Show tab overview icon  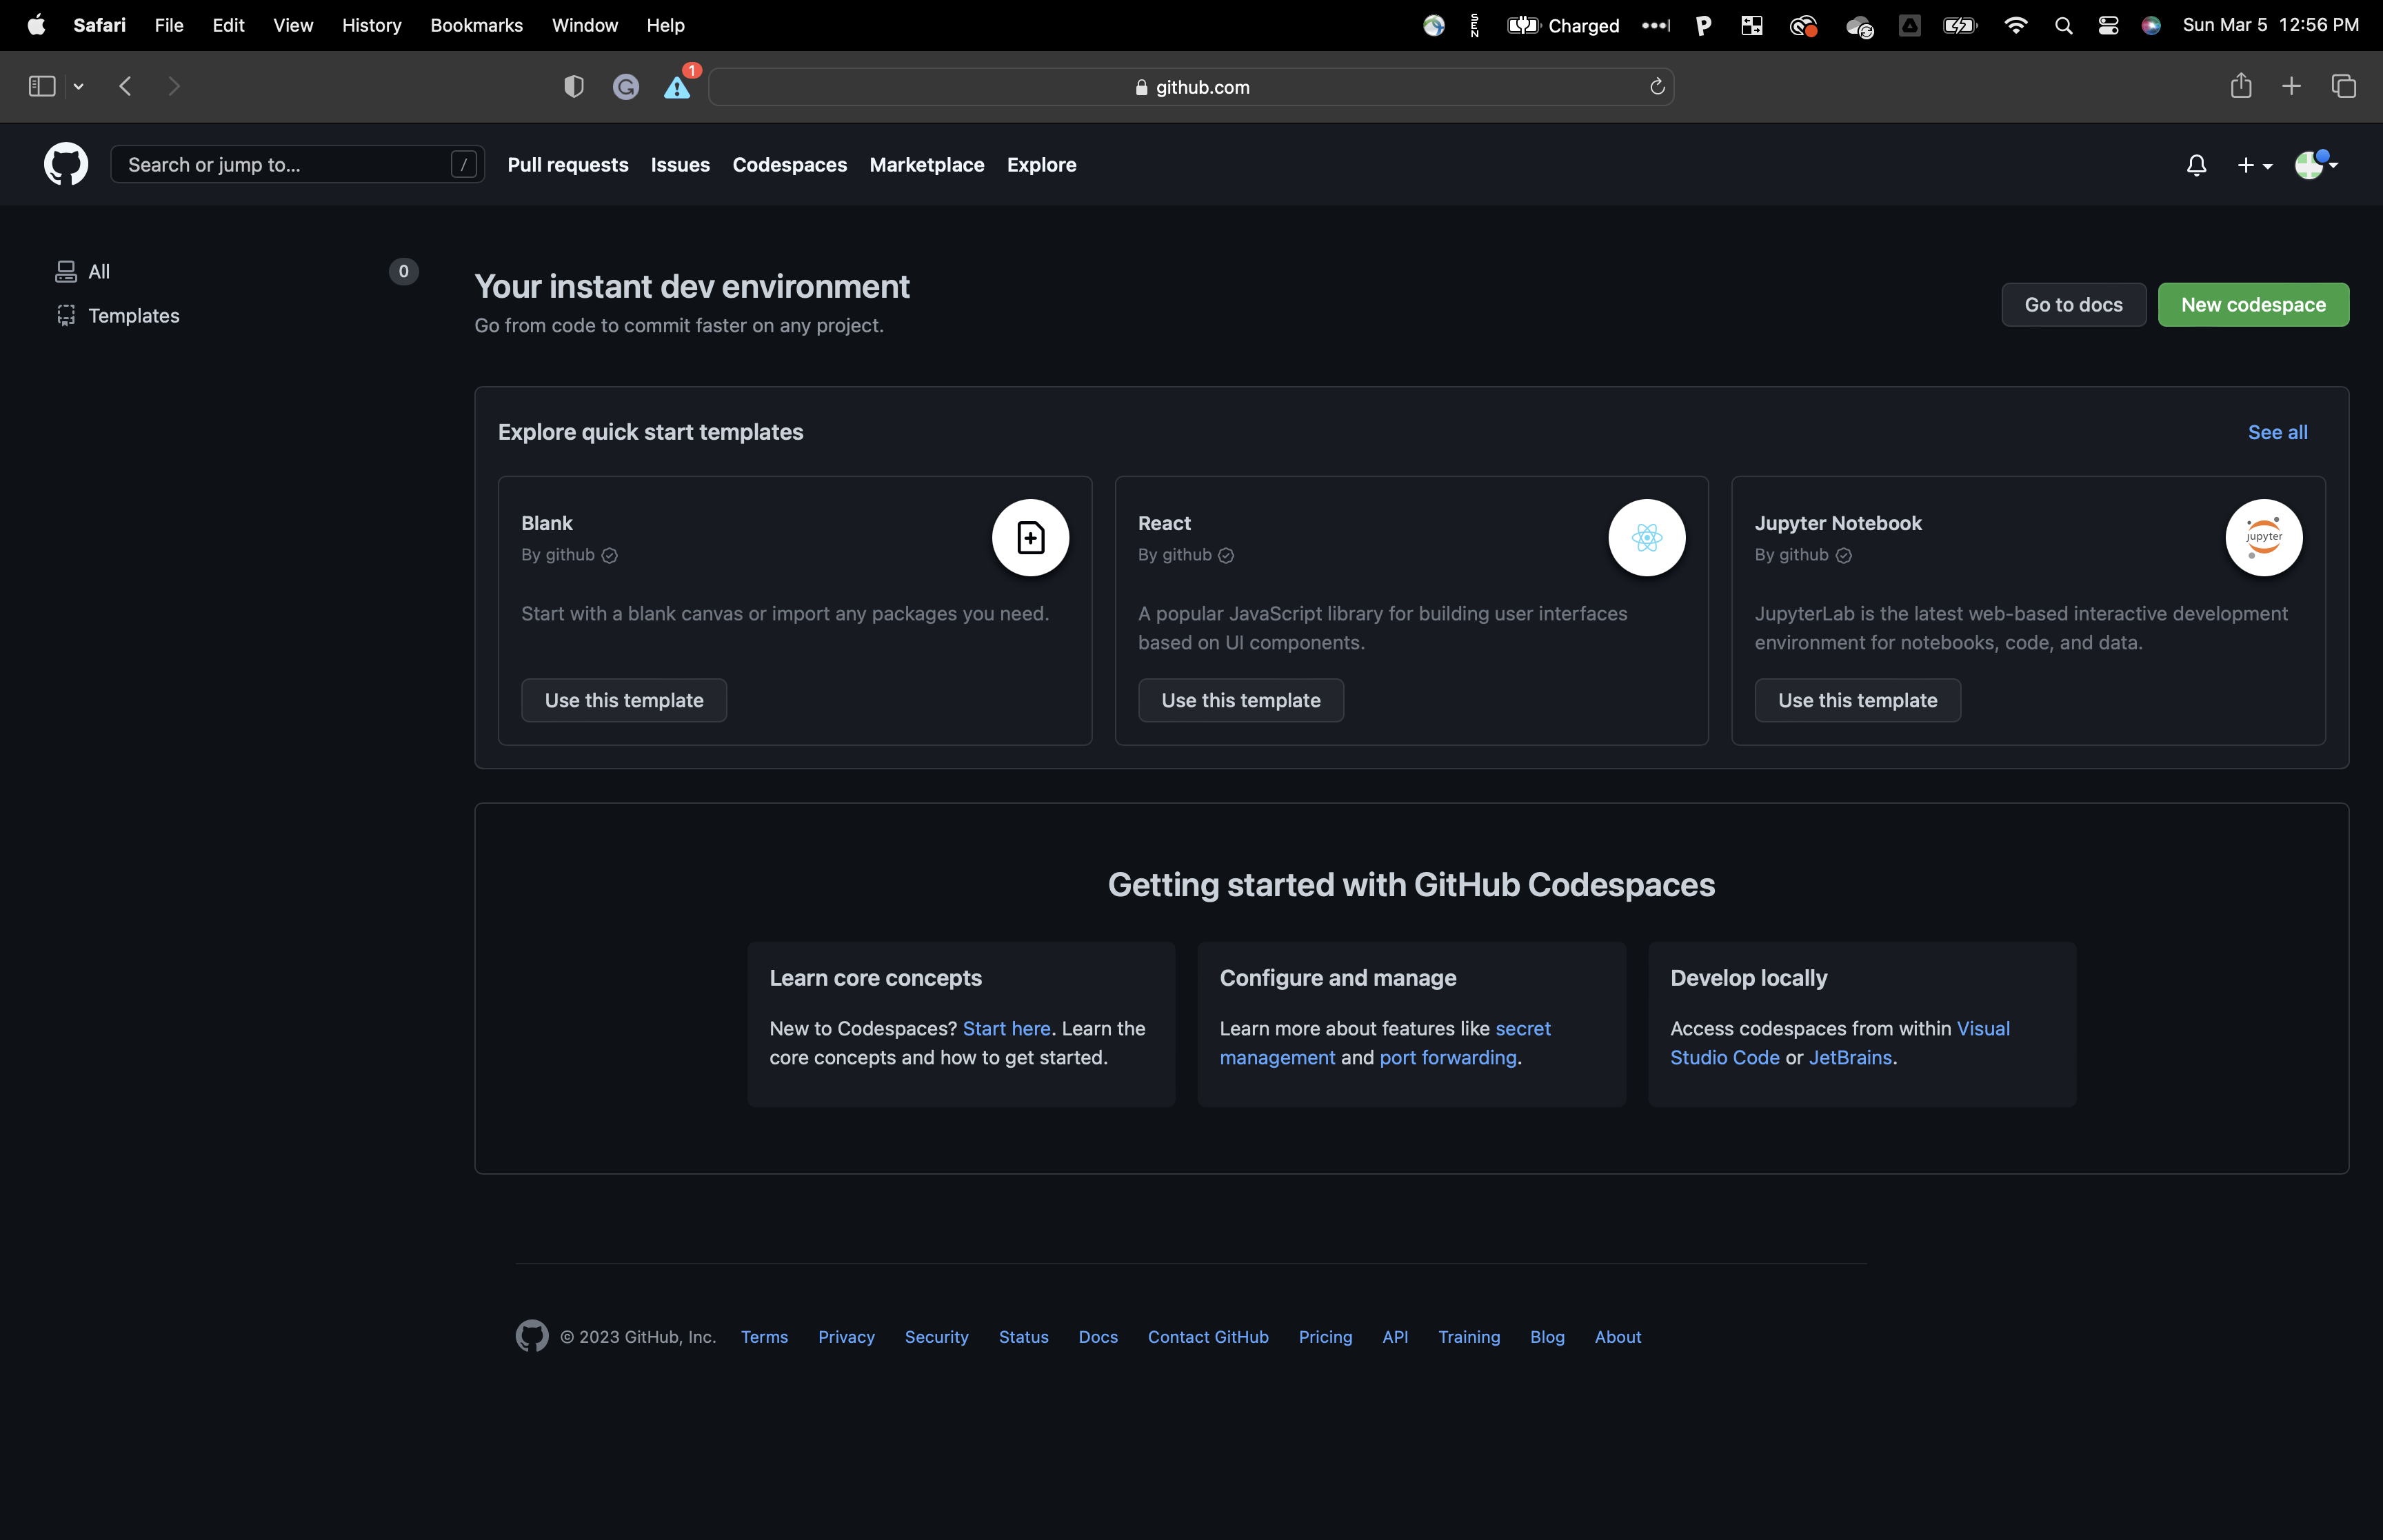tap(2344, 87)
